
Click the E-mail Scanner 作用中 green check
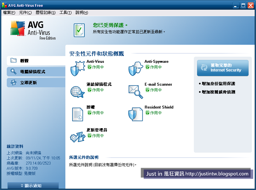pos(147,90)
